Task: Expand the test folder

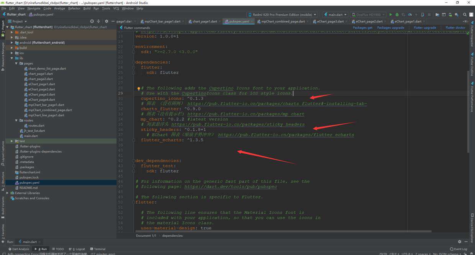Action: (x=12, y=141)
